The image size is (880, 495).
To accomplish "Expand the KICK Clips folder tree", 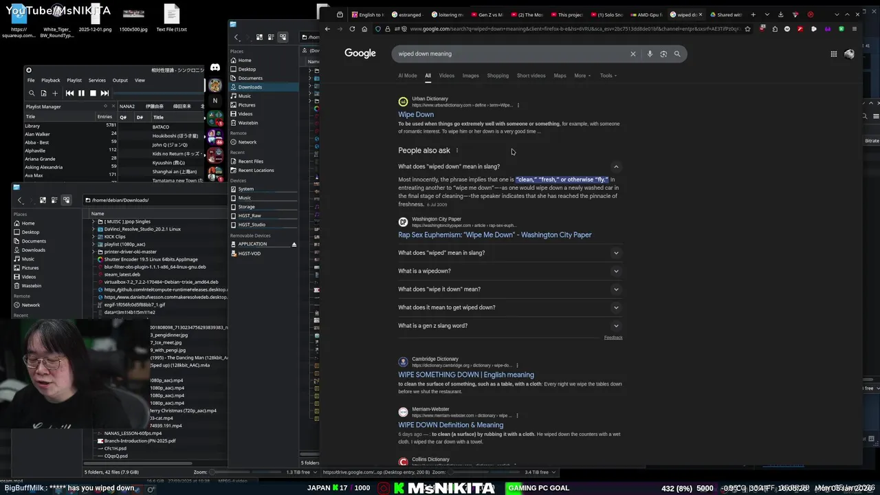I will tap(93, 236).
